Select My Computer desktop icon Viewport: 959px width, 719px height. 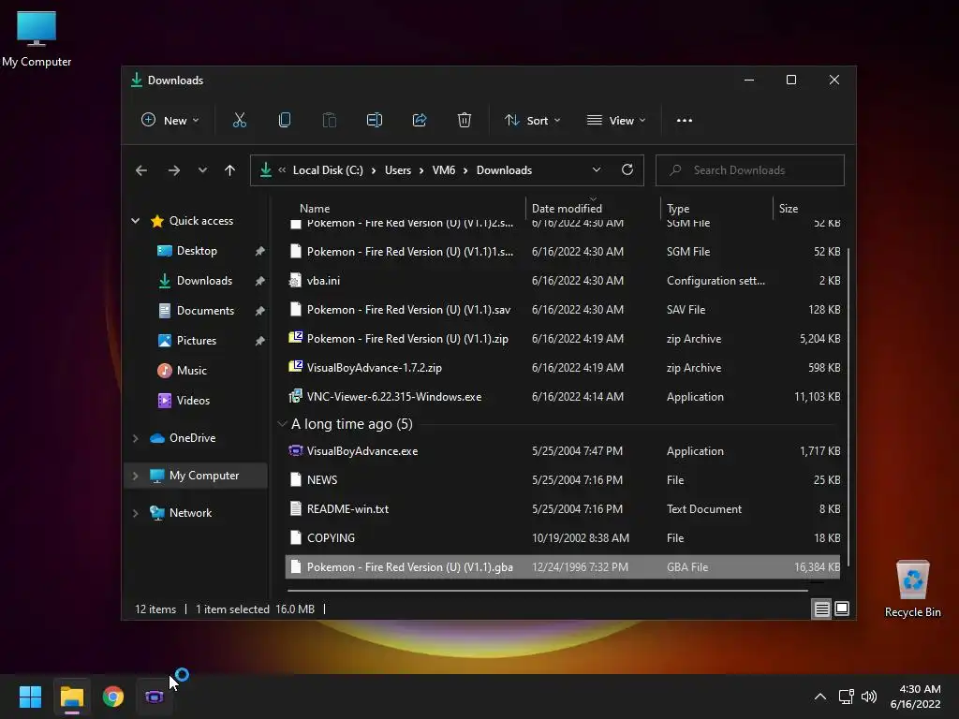point(37,38)
